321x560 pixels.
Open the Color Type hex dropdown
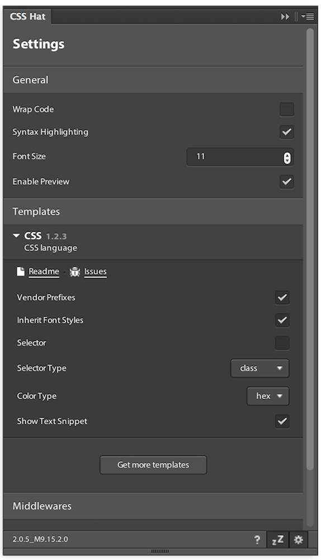268,396
